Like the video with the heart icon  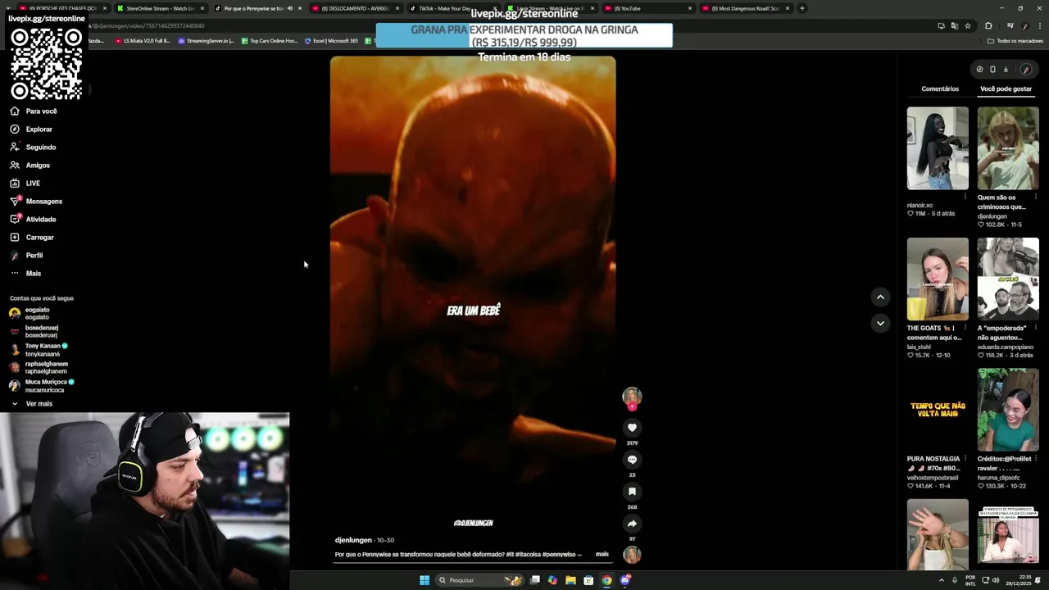[632, 428]
